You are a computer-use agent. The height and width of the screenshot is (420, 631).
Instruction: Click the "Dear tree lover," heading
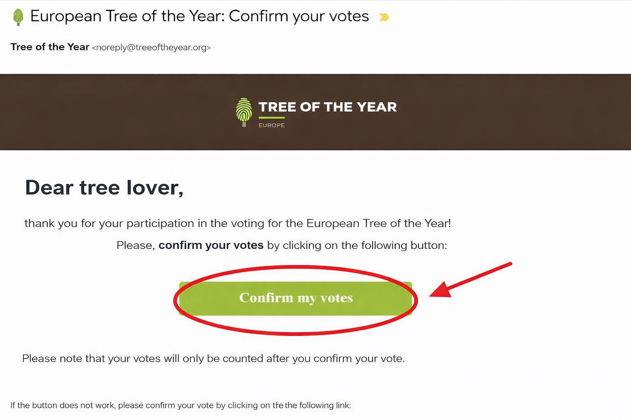(x=104, y=188)
